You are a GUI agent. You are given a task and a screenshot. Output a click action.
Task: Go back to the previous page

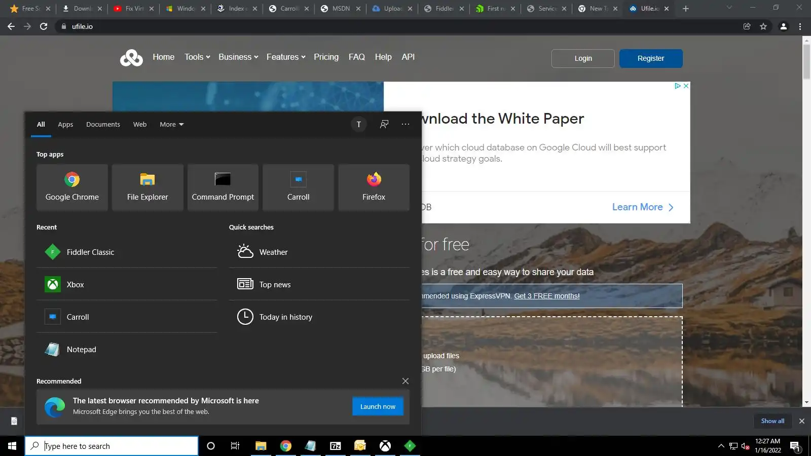11,26
